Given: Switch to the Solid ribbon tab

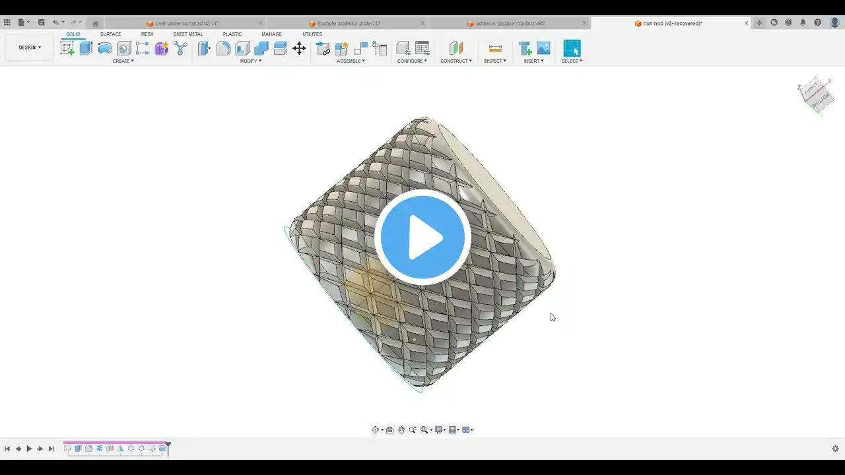Looking at the screenshot, I should point(73,34).
